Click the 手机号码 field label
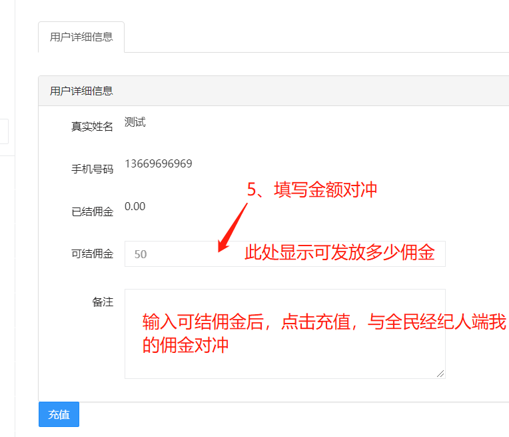509x437 pixels. 92,169
